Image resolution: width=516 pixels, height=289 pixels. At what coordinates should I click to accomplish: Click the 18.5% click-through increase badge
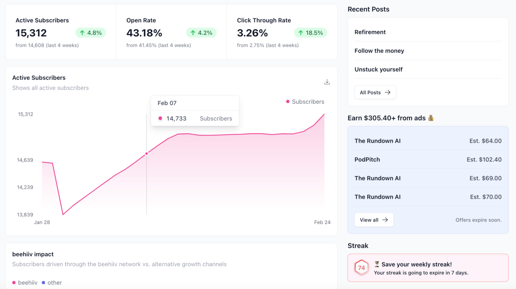click(311, 33)
